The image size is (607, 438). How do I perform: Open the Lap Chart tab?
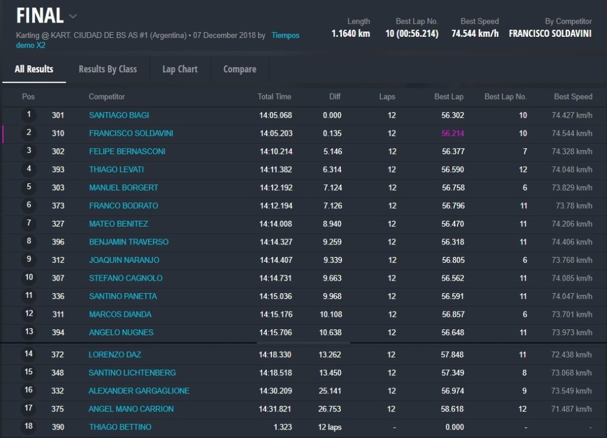pyautogui.click(x=180, y=69)
